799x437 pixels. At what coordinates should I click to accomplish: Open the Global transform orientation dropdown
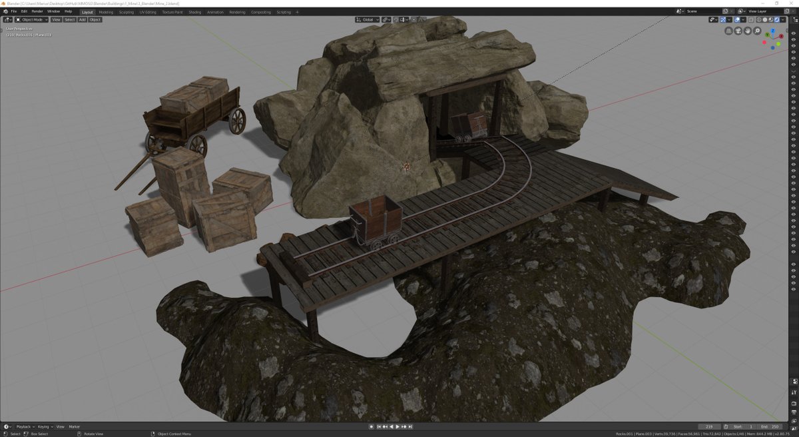click(x=367, y=19)
